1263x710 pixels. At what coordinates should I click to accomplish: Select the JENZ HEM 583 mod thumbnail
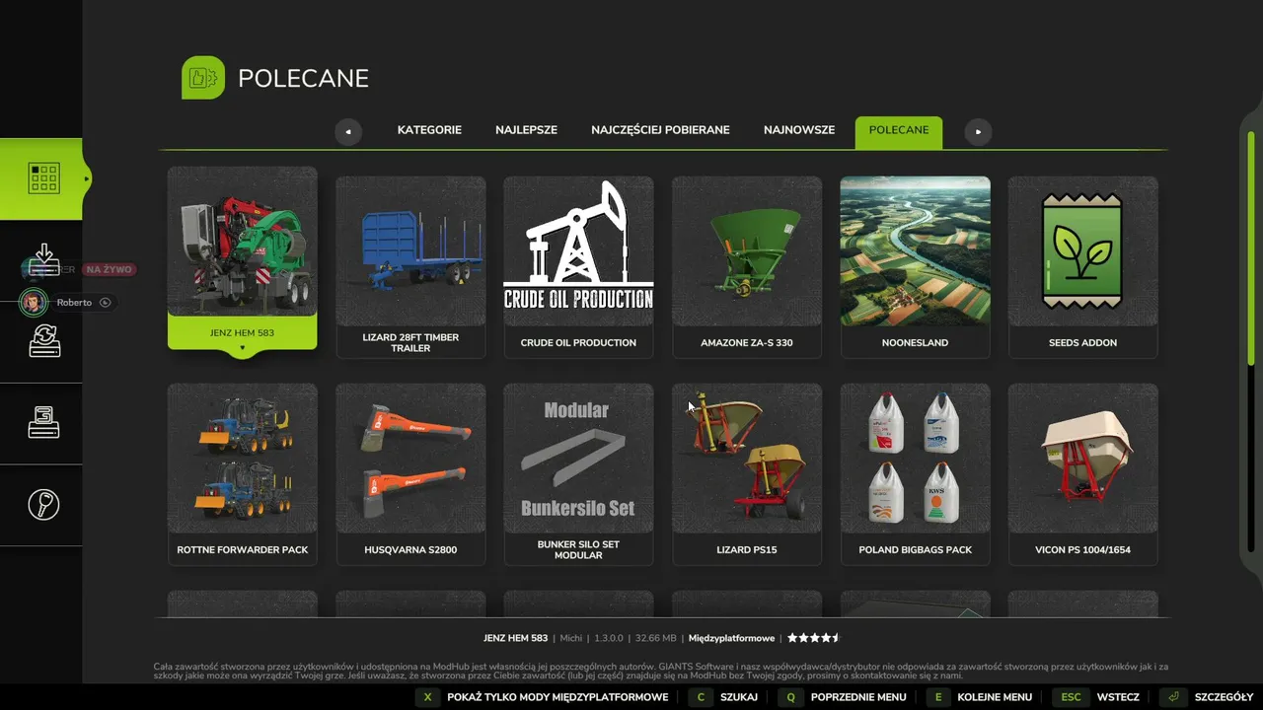pos(242,242)
